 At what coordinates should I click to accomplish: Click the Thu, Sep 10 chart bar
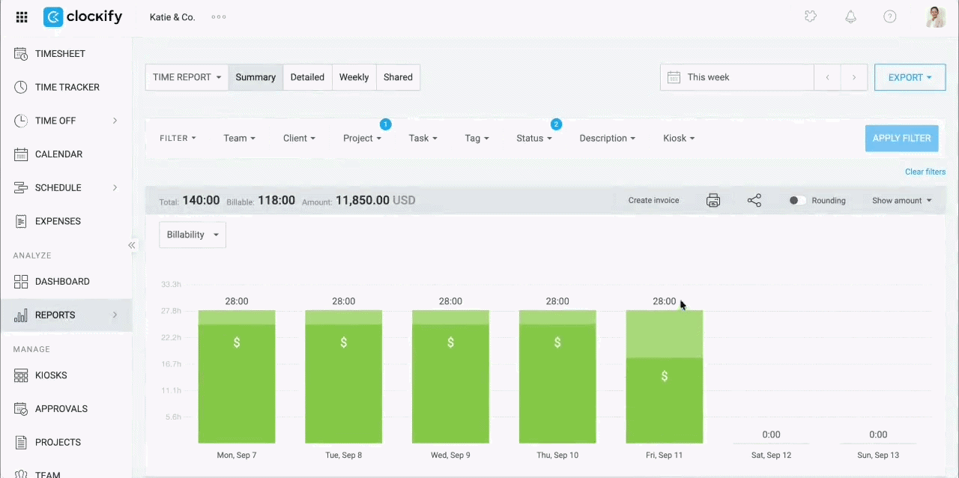click(557, 377)
